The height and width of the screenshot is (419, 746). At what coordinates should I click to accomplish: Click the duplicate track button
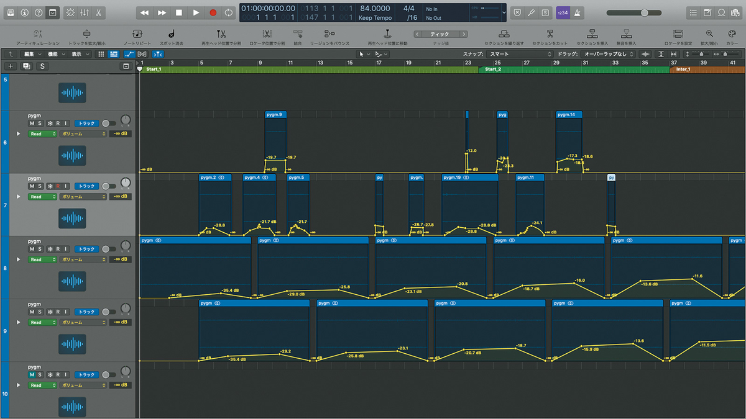(x=26, y=66)
